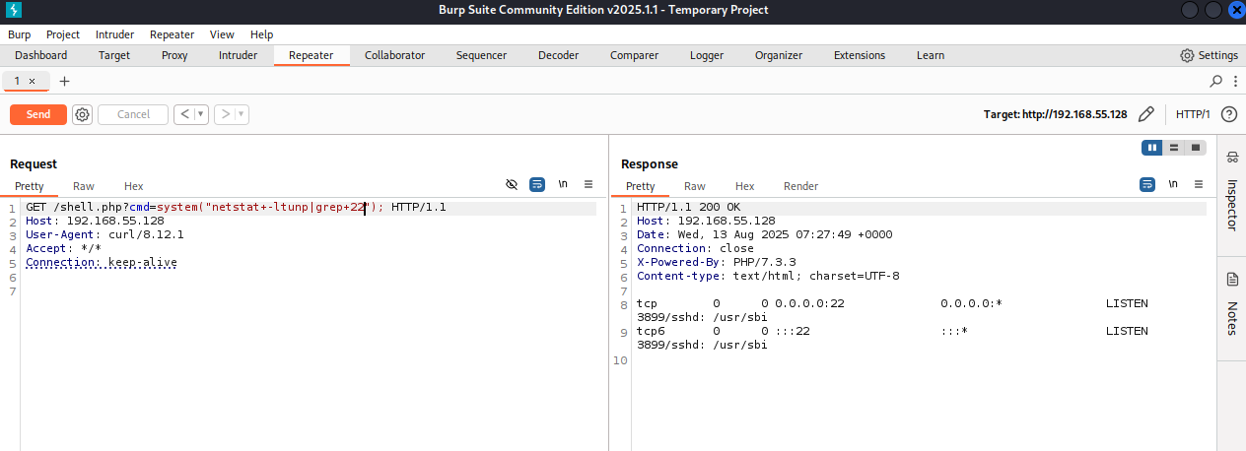The width and height of the screenshot is (1246, 451).
Task: Choose combined tabbed layout view
Action: pos(1196,148)
